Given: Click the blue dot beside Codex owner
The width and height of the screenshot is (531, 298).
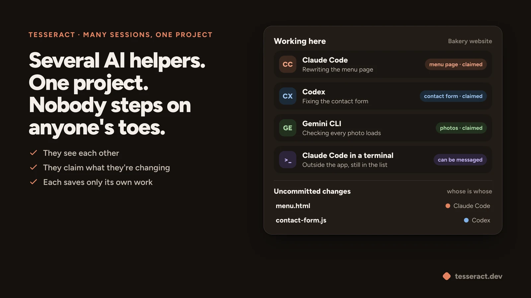Looking at the screenshot, I should (x=466, y=220).
